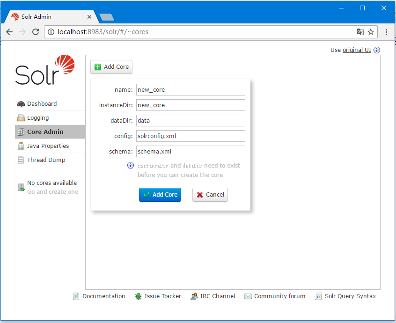
Task: Click the Solr Query Syntax script icon
Action: coord(318,296)
